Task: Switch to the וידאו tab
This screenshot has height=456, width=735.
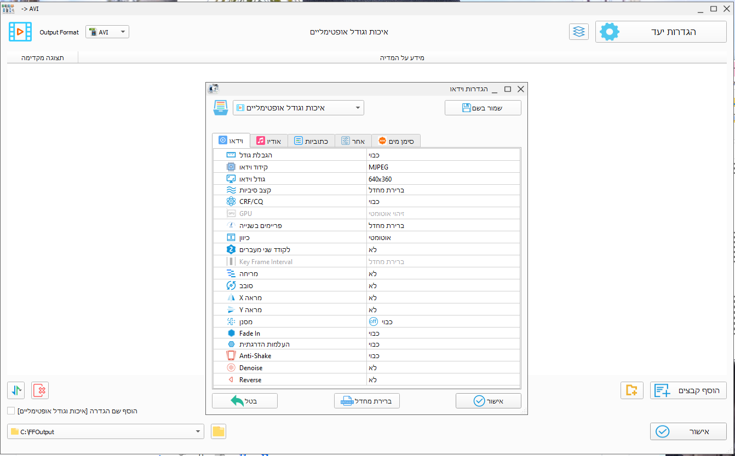Action: tap(231, 141)
